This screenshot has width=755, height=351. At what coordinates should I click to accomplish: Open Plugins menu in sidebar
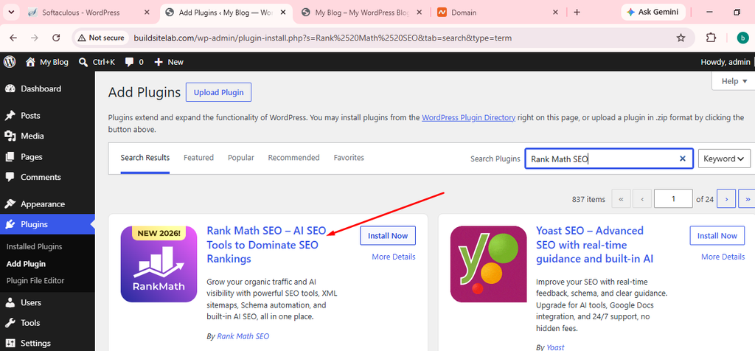[47, 224]
